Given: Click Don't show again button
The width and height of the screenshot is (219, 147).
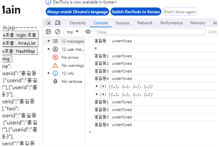Looking at the screenshot, I should point(180,12).
